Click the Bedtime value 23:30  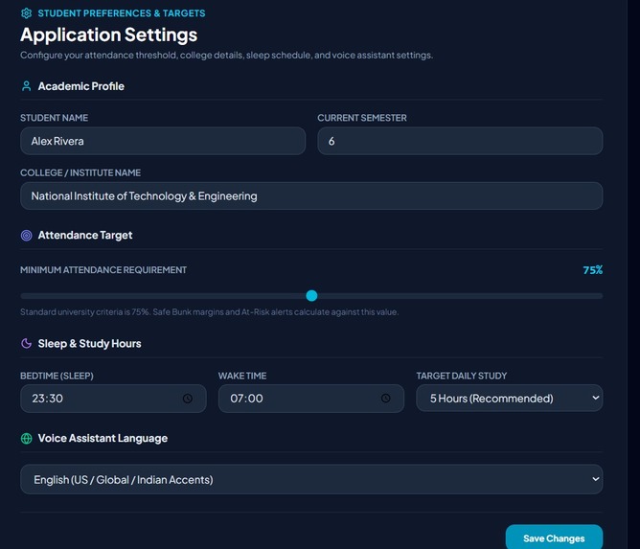(48, 399)
